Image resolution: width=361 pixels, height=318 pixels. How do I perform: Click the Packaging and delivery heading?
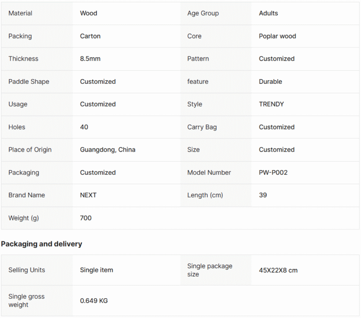click(41, 244)
